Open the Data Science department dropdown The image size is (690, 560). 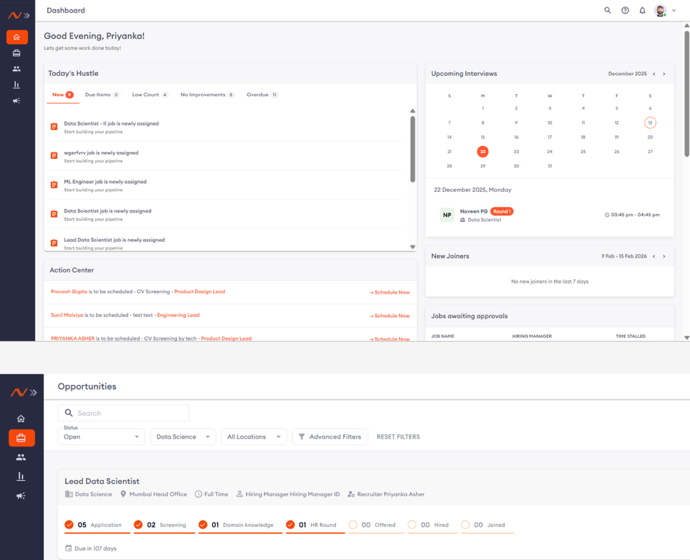click(x=183, y=437)
